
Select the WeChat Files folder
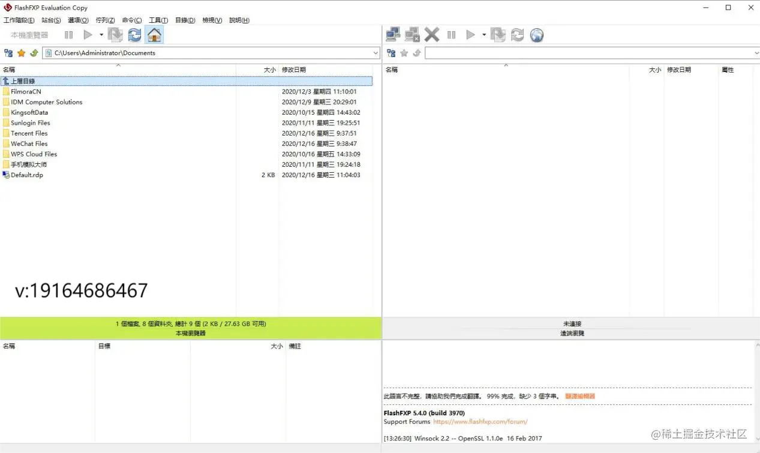[29, 143]
